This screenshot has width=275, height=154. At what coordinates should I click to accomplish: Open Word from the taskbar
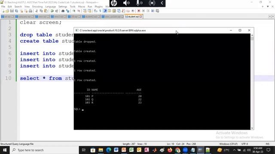116,150
